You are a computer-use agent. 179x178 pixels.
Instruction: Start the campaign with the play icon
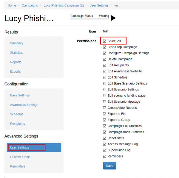pyautogui.click(x=113, y=18)
